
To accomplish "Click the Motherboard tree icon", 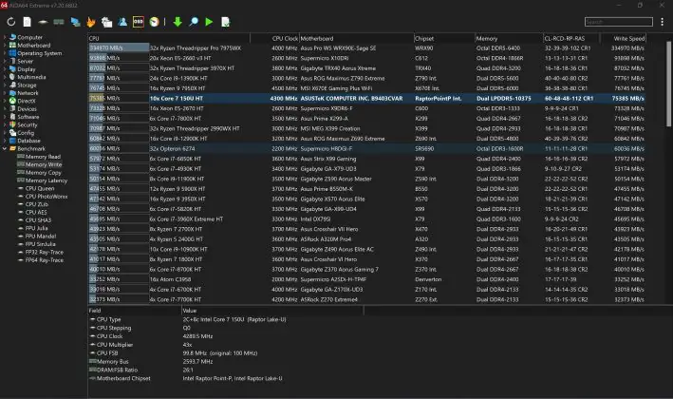I will coord(12,45).
